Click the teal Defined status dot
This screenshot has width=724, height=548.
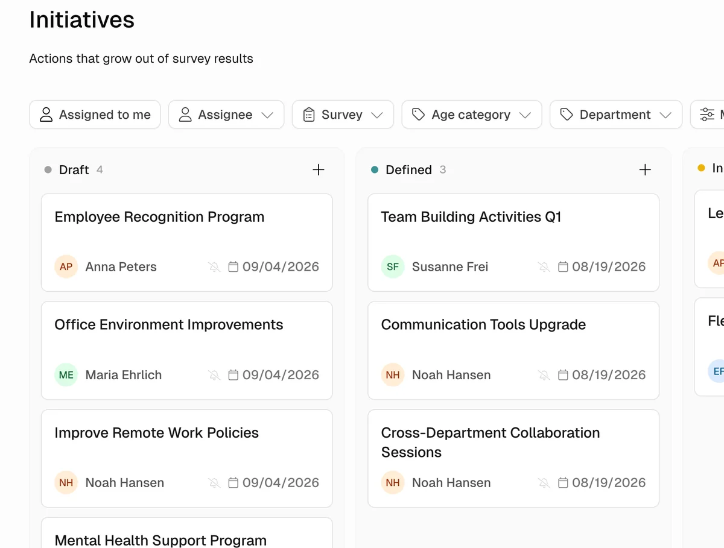pyautogui.click(x=375, y=170)
